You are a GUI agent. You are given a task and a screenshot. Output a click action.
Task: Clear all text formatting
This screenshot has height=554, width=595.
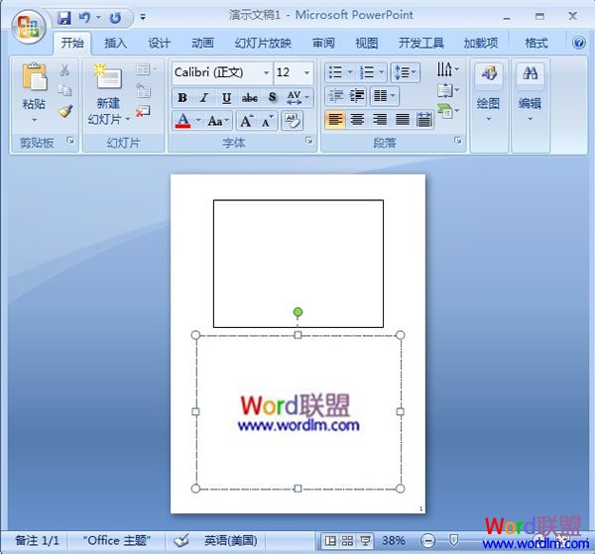point(293,121)
